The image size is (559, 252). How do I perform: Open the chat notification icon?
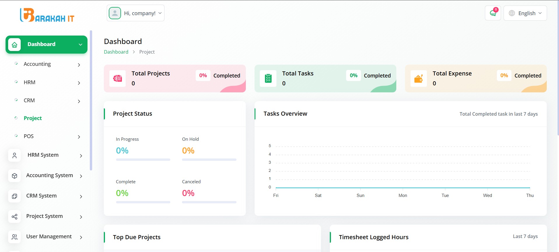[x=493, y=13]
